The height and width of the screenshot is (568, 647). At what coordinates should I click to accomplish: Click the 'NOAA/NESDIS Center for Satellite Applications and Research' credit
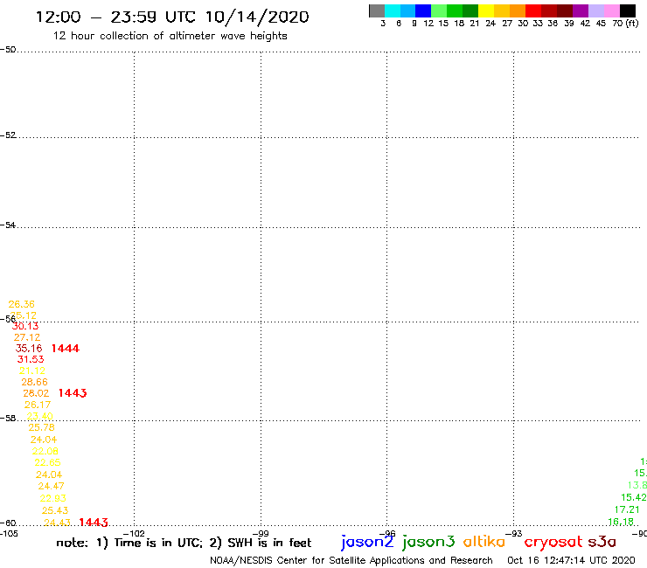(351, 560)
